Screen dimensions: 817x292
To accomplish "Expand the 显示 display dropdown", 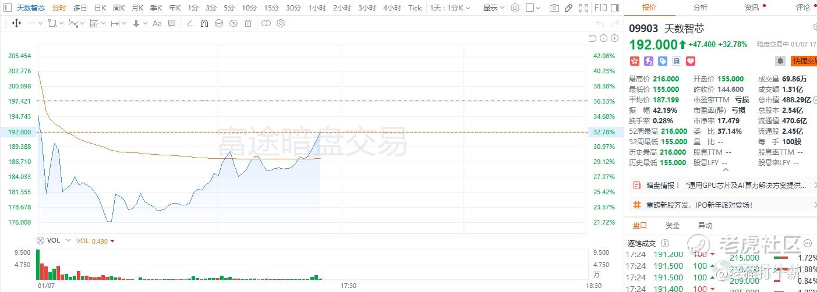I will click(x=493, y=8).
